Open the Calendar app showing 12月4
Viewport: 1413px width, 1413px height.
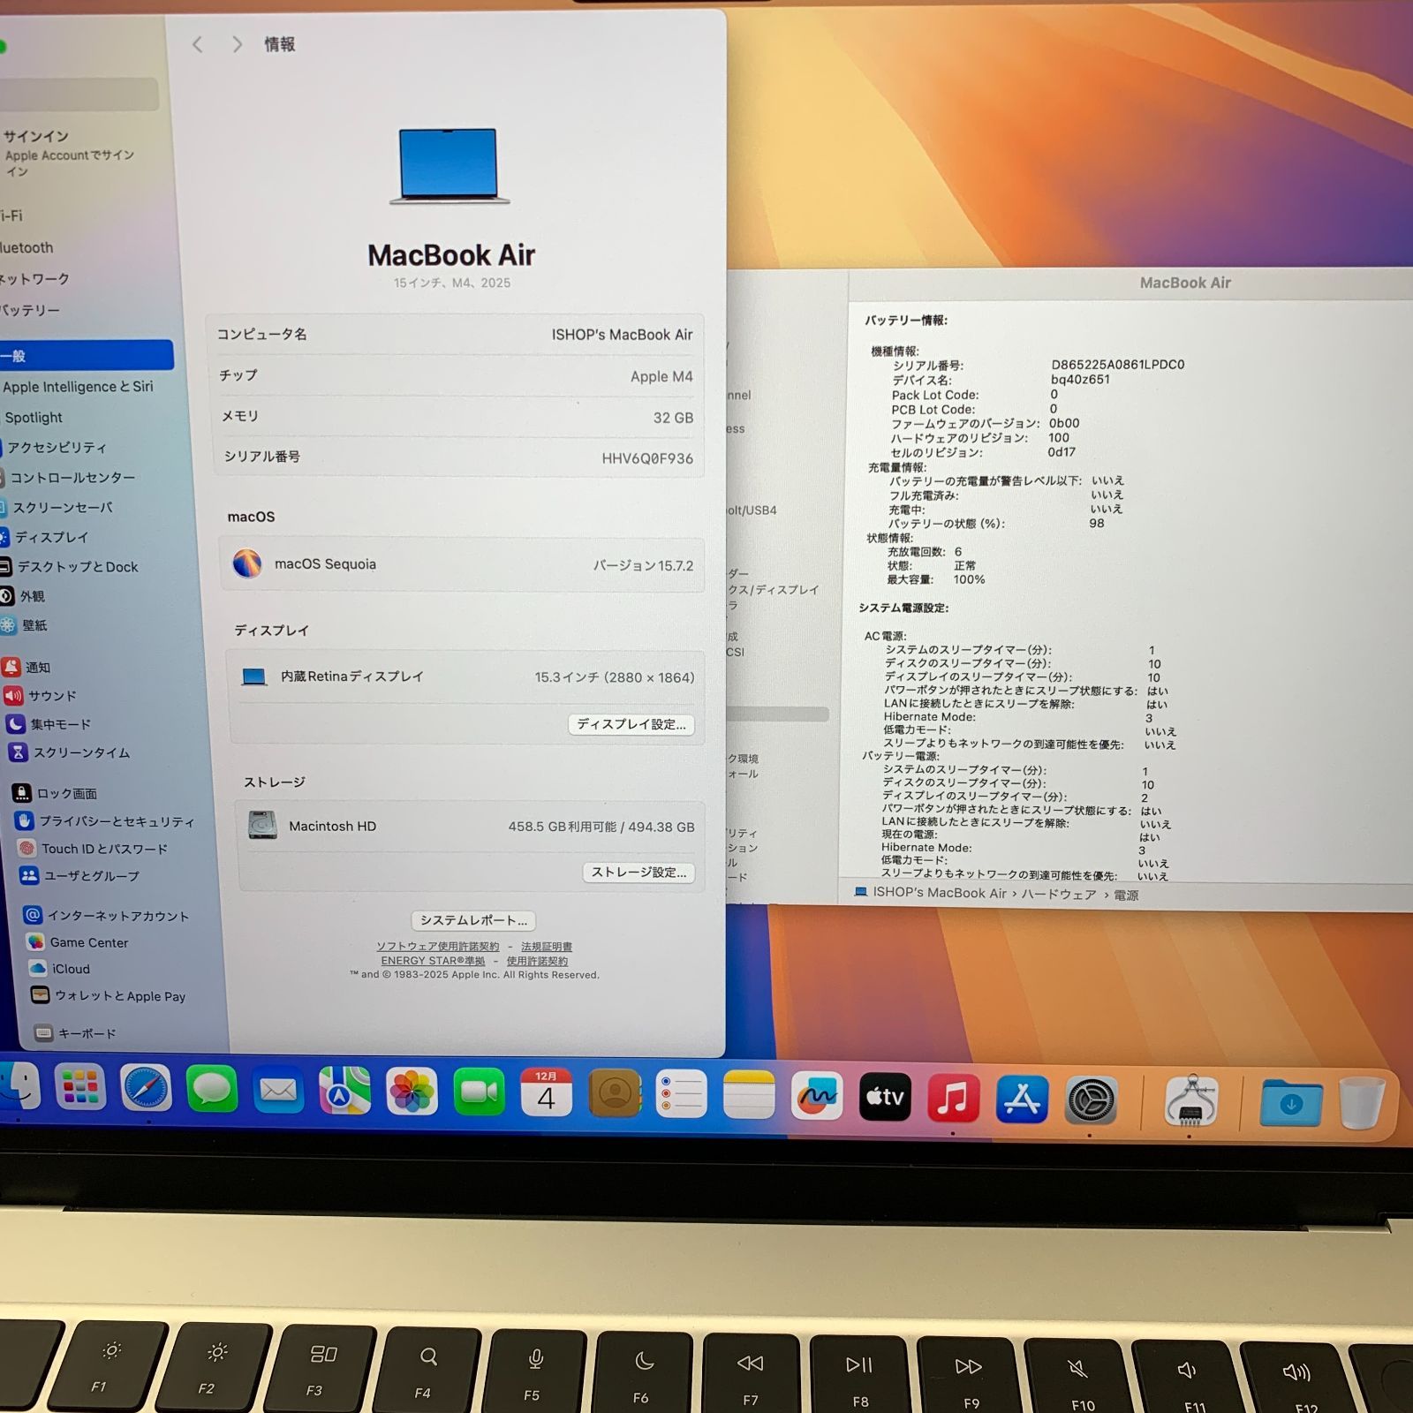[x=548, y=1092]
